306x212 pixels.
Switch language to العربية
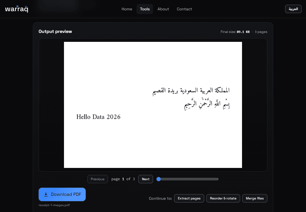(x=293, y=9)
